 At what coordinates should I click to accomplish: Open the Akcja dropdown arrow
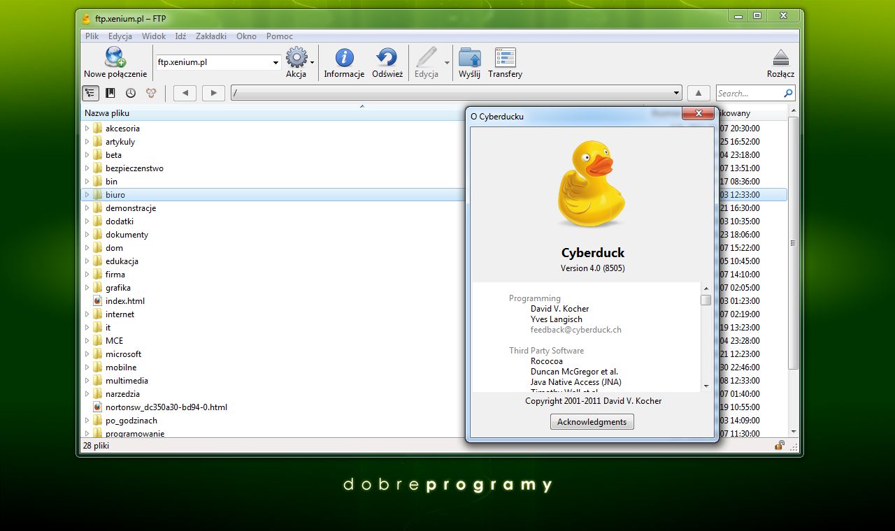(312, 62)
